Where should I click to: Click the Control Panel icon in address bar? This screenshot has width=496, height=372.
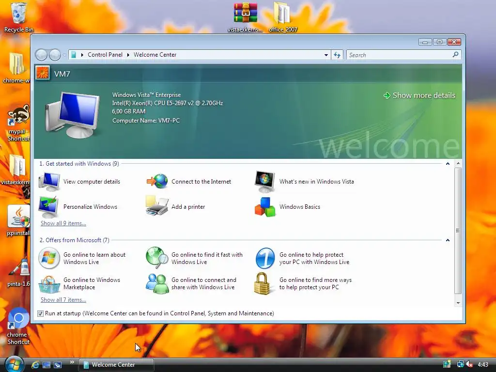coord(74,55)
